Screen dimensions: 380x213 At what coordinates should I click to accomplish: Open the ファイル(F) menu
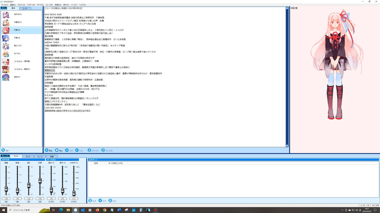pyautogui.click(x=4, y=5)
